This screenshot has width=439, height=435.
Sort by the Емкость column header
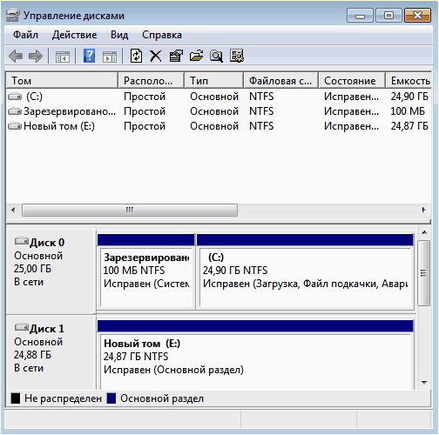click(409, 81)
